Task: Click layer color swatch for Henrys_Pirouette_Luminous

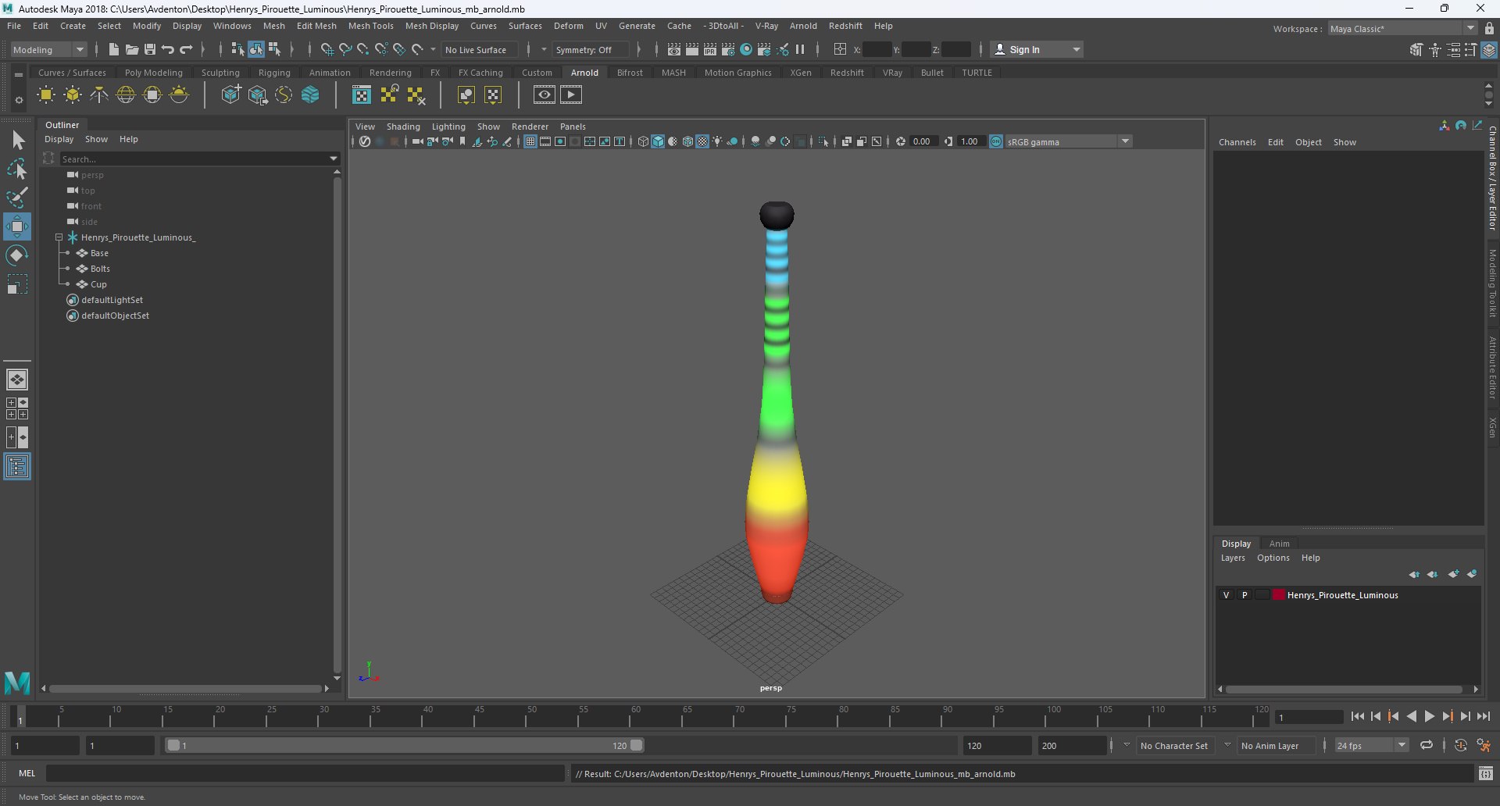Action: pyautogui.click(x=1279, y=595)
